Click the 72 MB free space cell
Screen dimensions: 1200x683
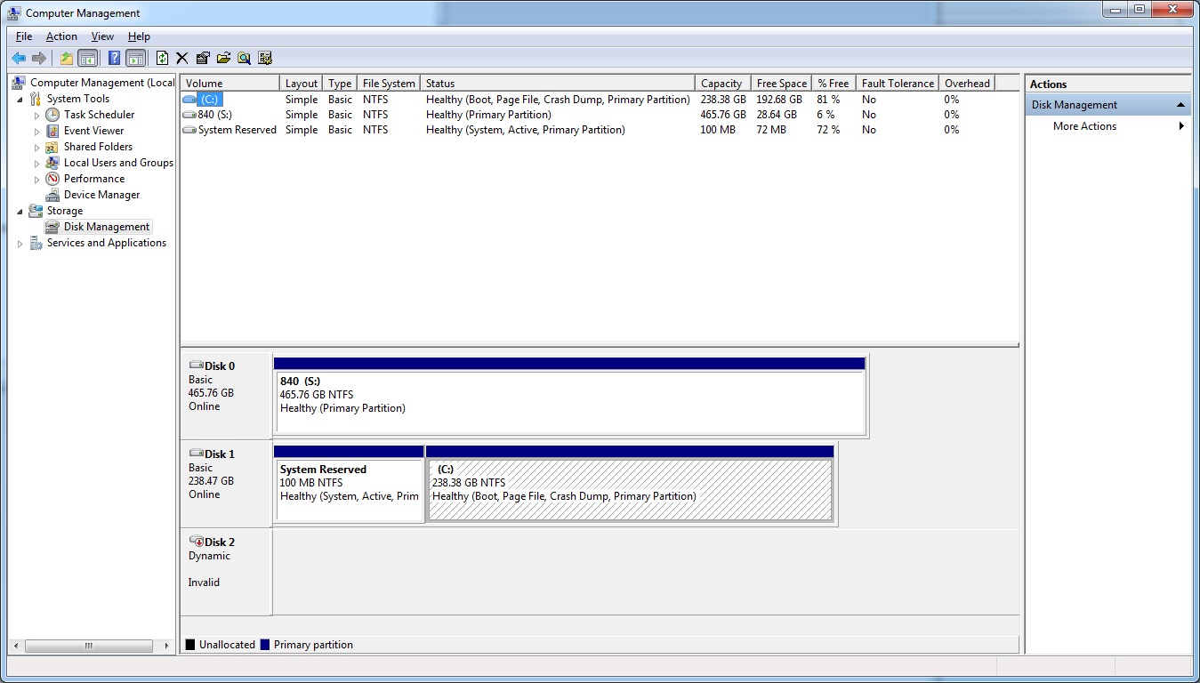click(771, 130)
